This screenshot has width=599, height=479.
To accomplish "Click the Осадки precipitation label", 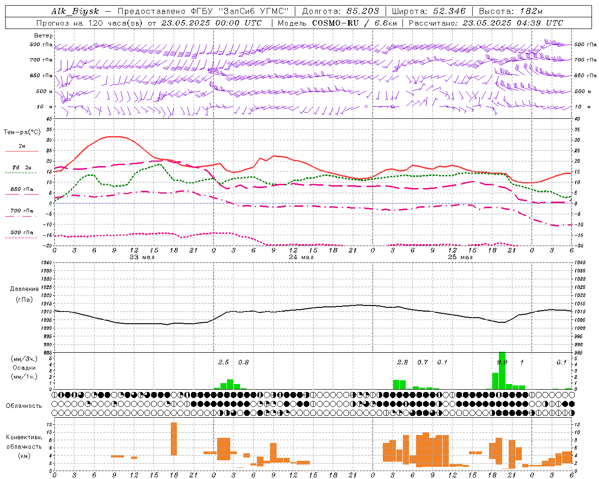I will pos(24,368).
